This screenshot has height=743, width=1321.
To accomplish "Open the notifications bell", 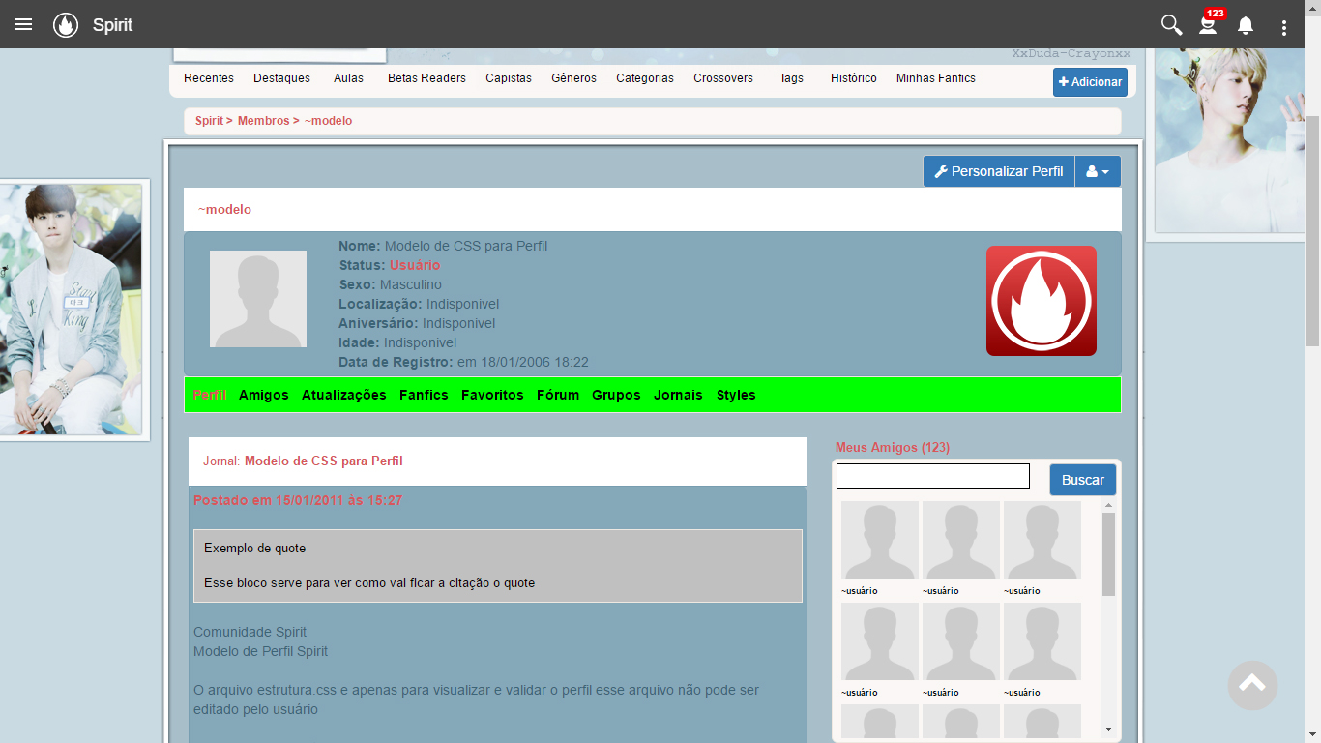I will pyautogui.click(x=1246, y=26).
